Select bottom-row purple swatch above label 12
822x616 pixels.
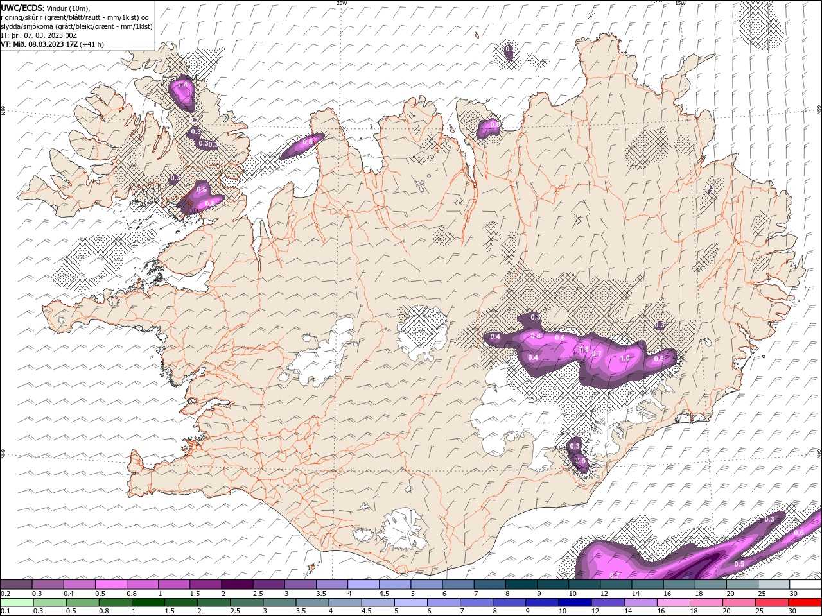(x=608, y=603)
